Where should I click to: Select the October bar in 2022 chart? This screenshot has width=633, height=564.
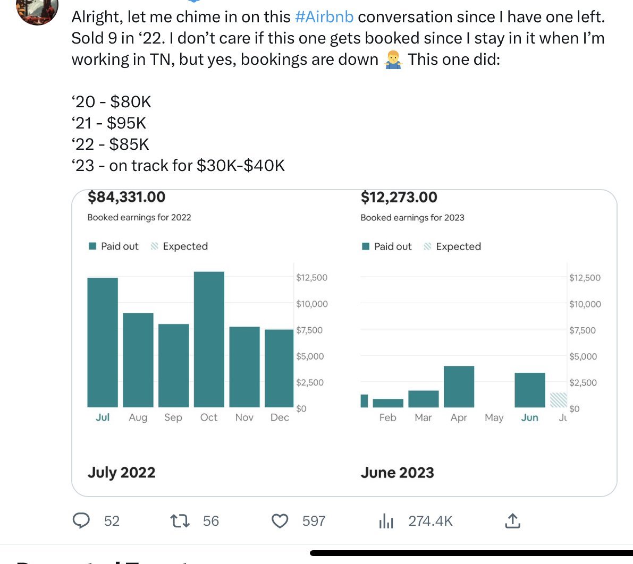point(209,340)
